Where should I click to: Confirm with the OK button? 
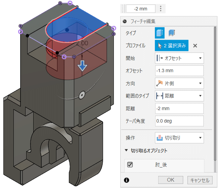click(x=171, y=180)
